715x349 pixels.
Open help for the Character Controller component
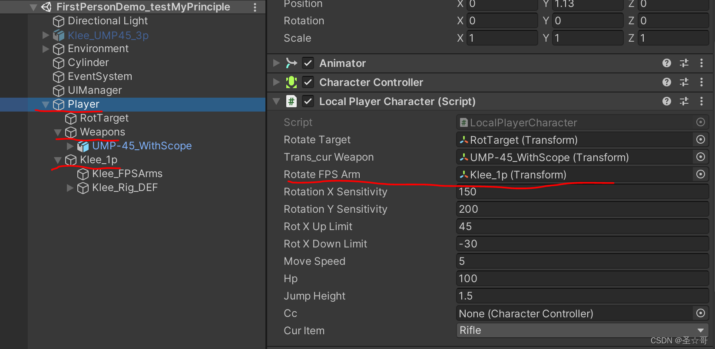667,82
